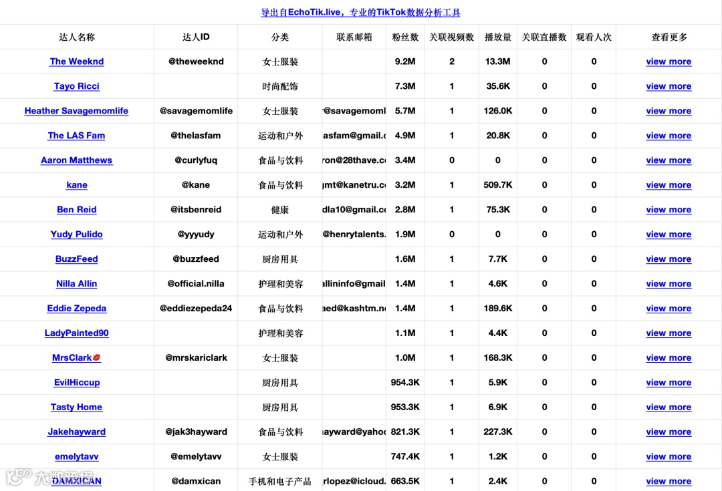
Task: Click view more for Heather Savagemomlife row
Action: (x=669, y=111)
